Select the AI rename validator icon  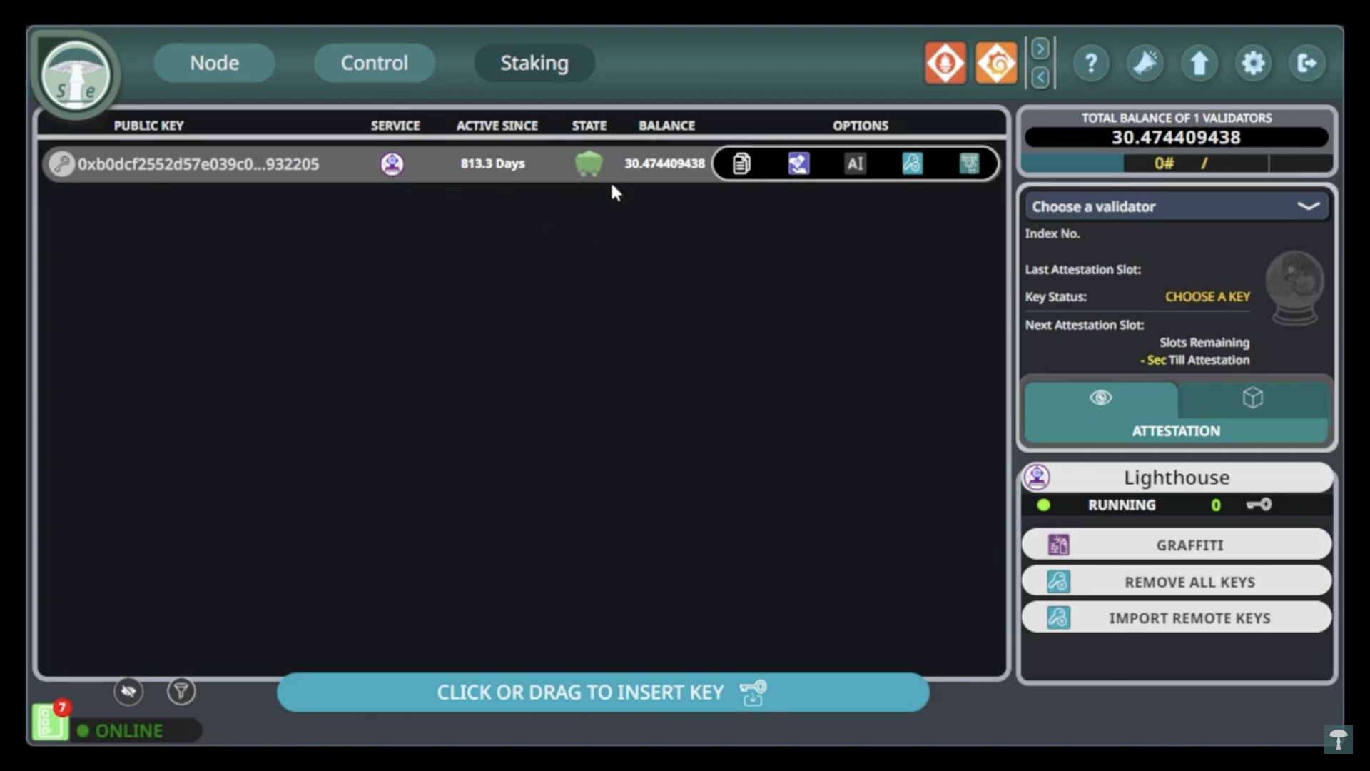(856, 163)
